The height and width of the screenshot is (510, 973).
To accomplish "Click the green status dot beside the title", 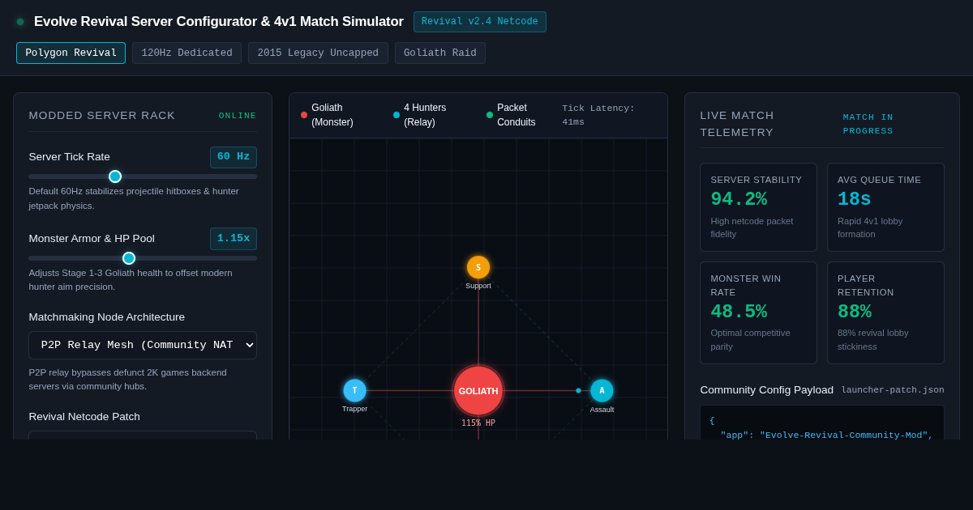I will [20, 22].
